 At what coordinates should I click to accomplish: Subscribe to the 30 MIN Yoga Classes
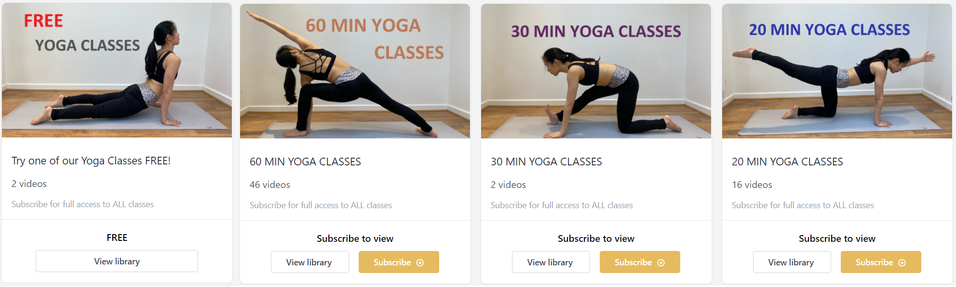click(640, 262)
